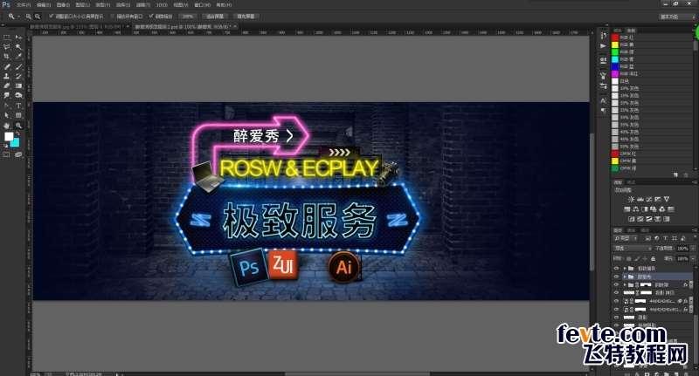Open the Actions panel play icon

click(x=603, y=46)
